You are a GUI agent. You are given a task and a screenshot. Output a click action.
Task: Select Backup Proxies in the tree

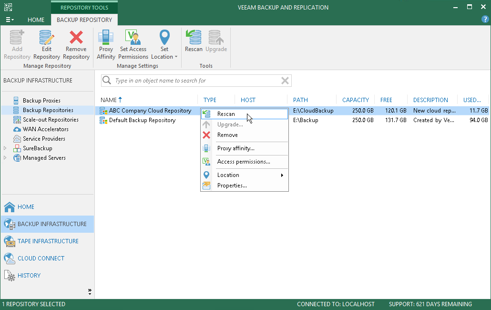[41, 101]
